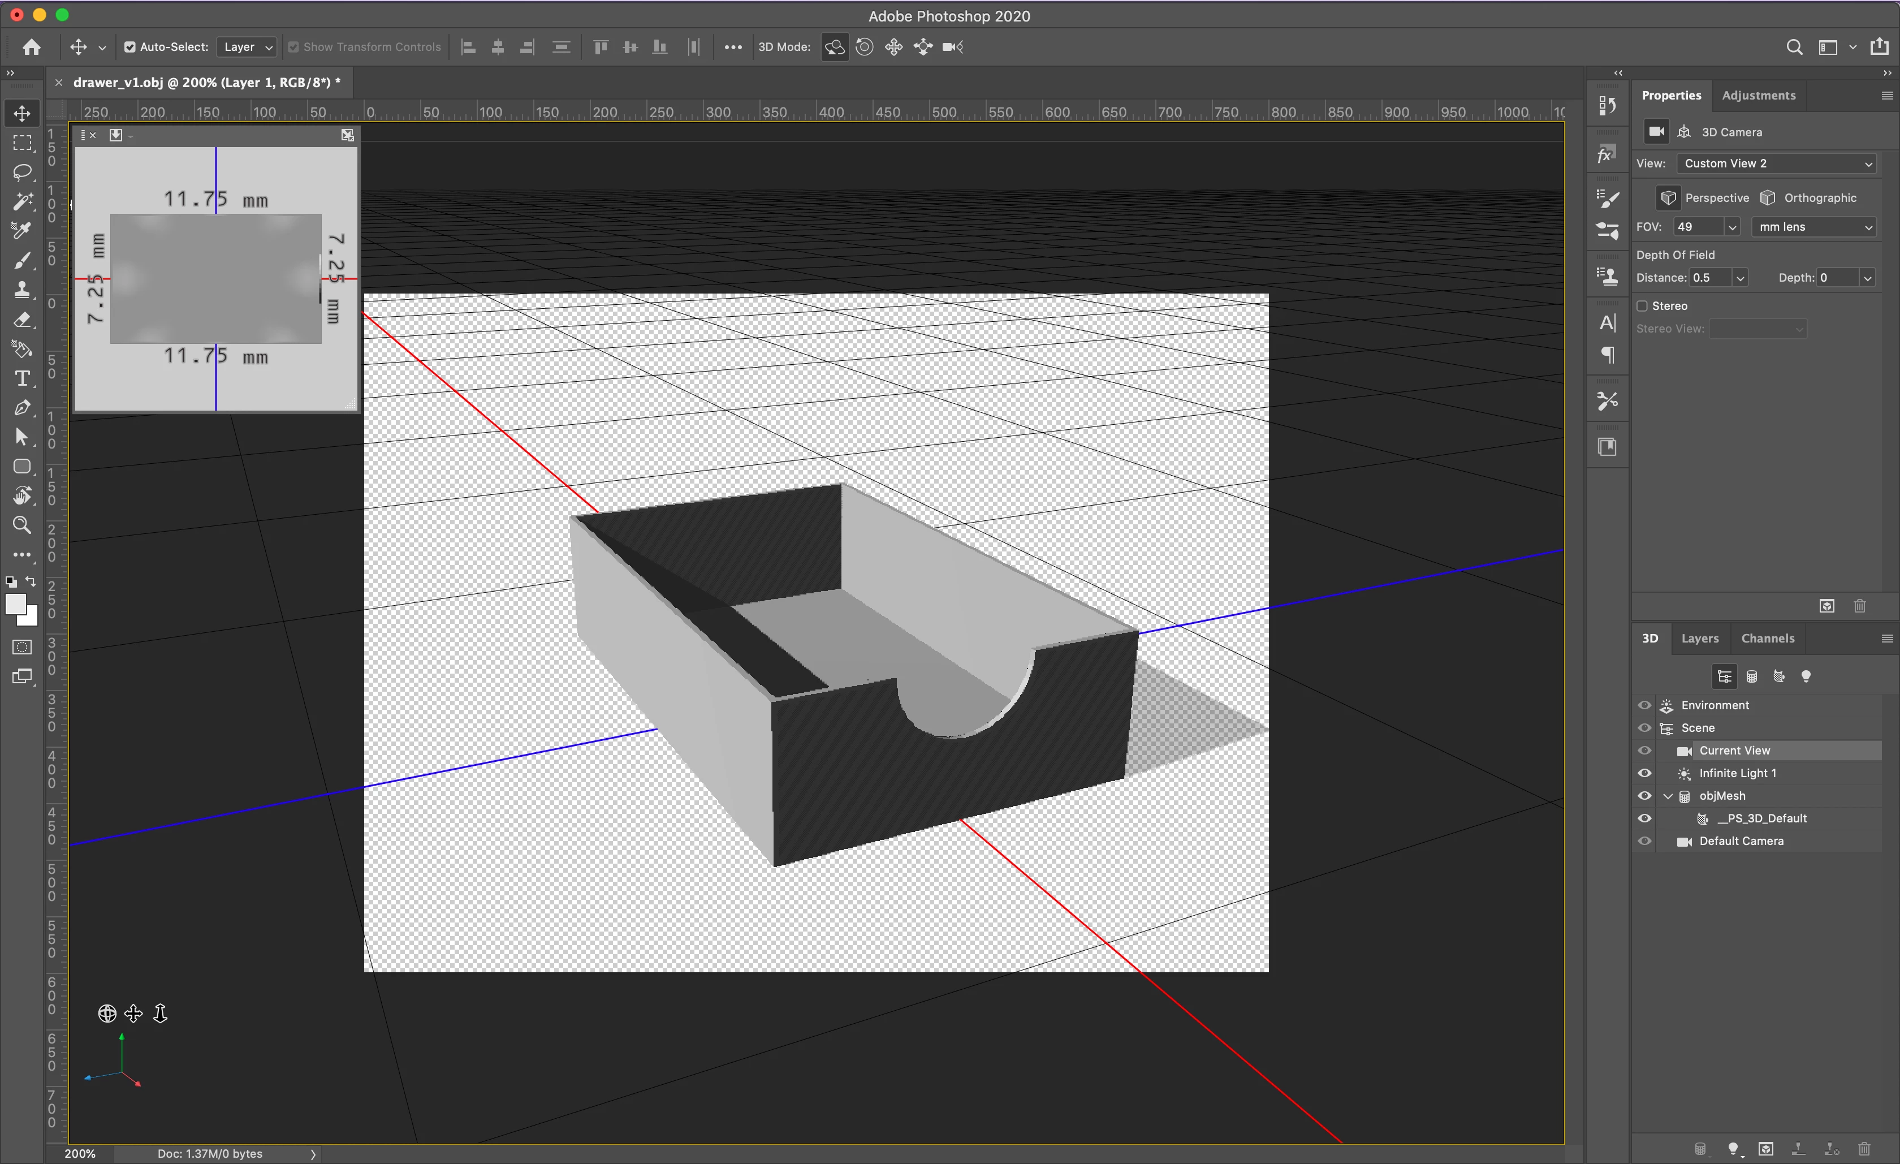
Task: Open the View Custom View 2 dropdown
Action: point(1777,163)
